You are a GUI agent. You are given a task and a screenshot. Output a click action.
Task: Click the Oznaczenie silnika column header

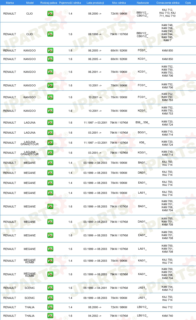[168, 3]
